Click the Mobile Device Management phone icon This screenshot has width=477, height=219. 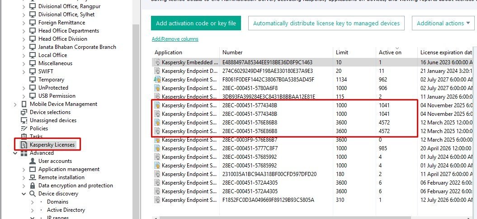coord(24,104)
